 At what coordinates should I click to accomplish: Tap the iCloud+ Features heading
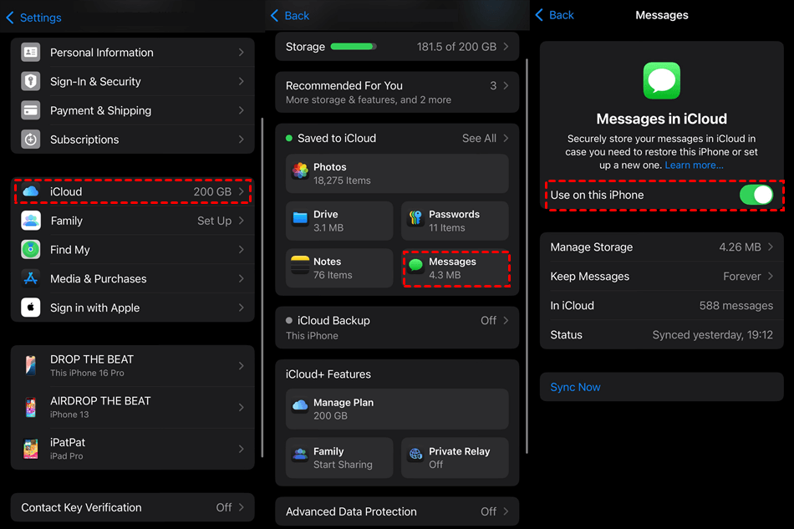(328, 374)
